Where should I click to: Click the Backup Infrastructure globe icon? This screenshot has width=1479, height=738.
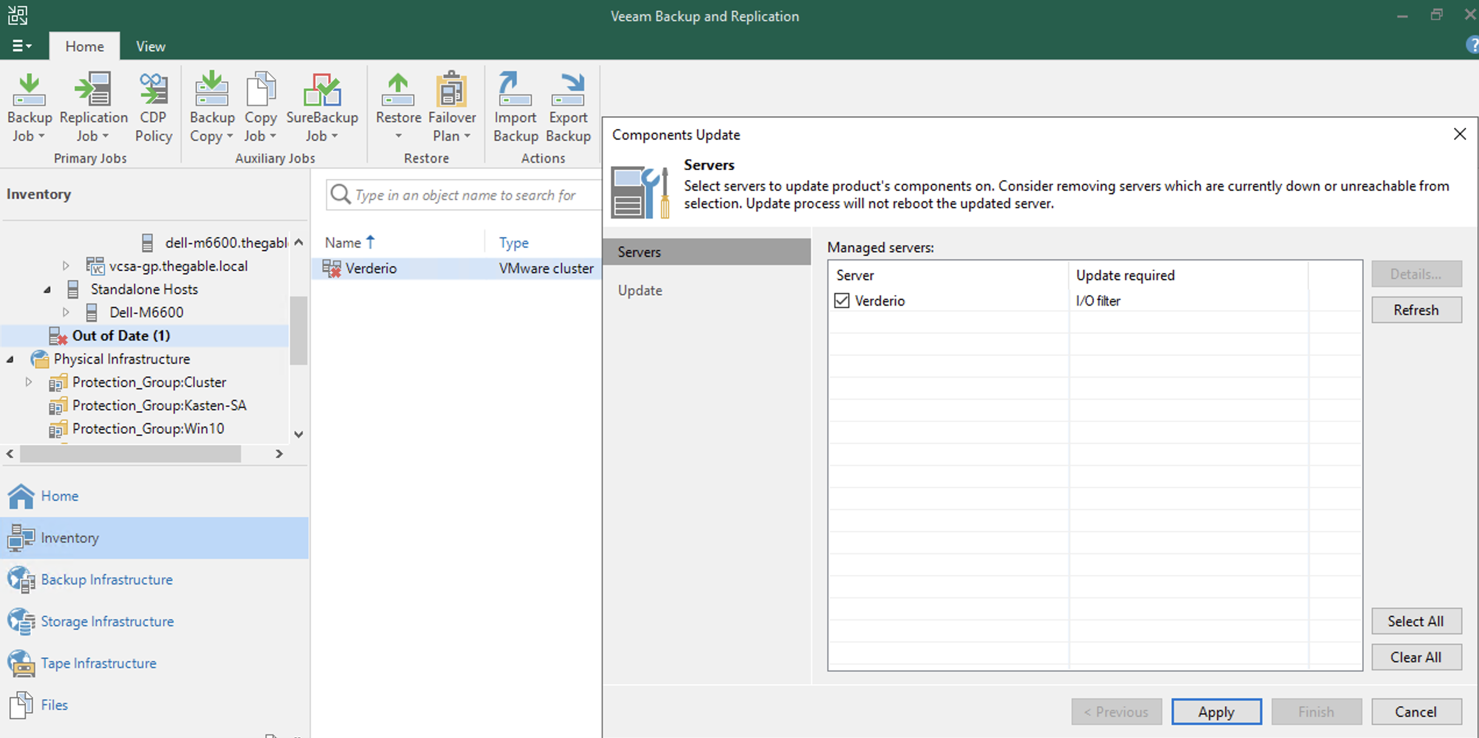click(x=22, y=579)
